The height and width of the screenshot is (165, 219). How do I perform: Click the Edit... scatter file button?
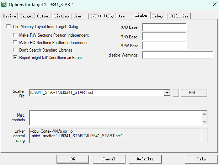pyautogui.click(x=194, y=93)
